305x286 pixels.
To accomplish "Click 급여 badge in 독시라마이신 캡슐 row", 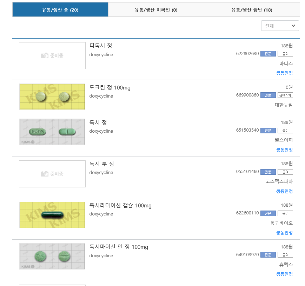I will (x=285, y=213).
